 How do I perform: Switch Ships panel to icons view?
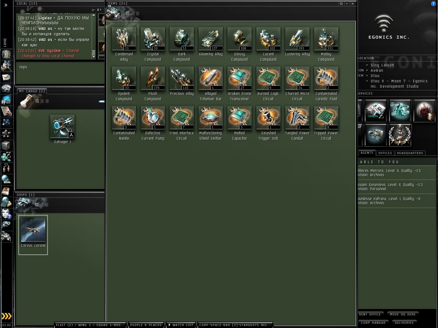(37, 205)
